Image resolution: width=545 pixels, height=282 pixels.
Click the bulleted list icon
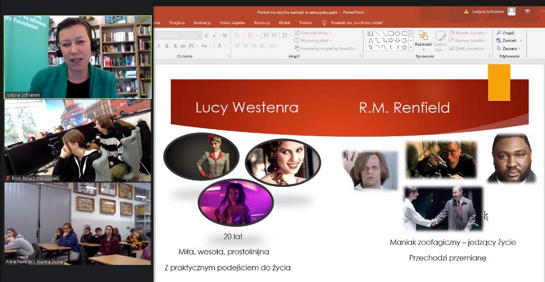pyautogui.click(x=238, y=35)
